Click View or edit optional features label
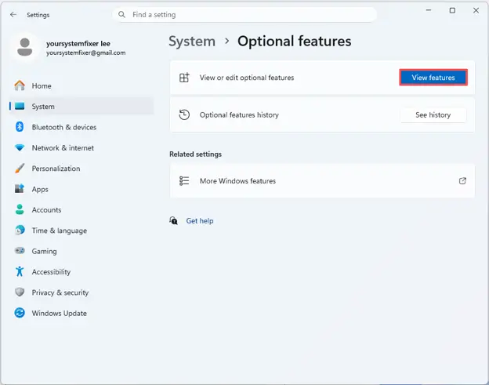Image resolution: width=489 pixels, height=385 pixels. coord(247,78)
